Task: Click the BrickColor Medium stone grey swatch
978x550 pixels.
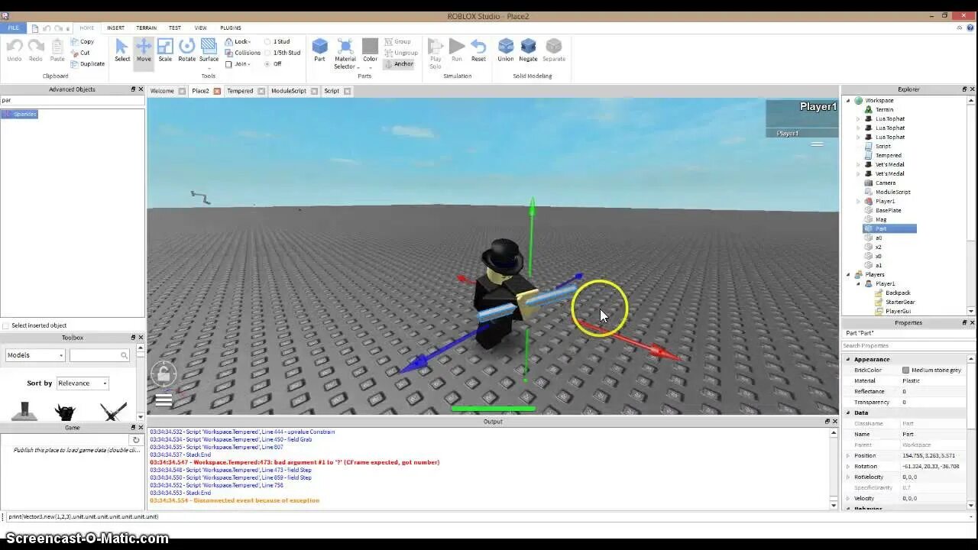Action: (905, 370)
